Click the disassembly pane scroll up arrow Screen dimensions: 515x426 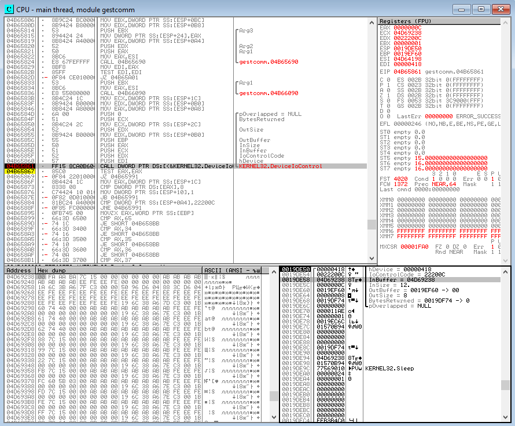pos(371,23)
